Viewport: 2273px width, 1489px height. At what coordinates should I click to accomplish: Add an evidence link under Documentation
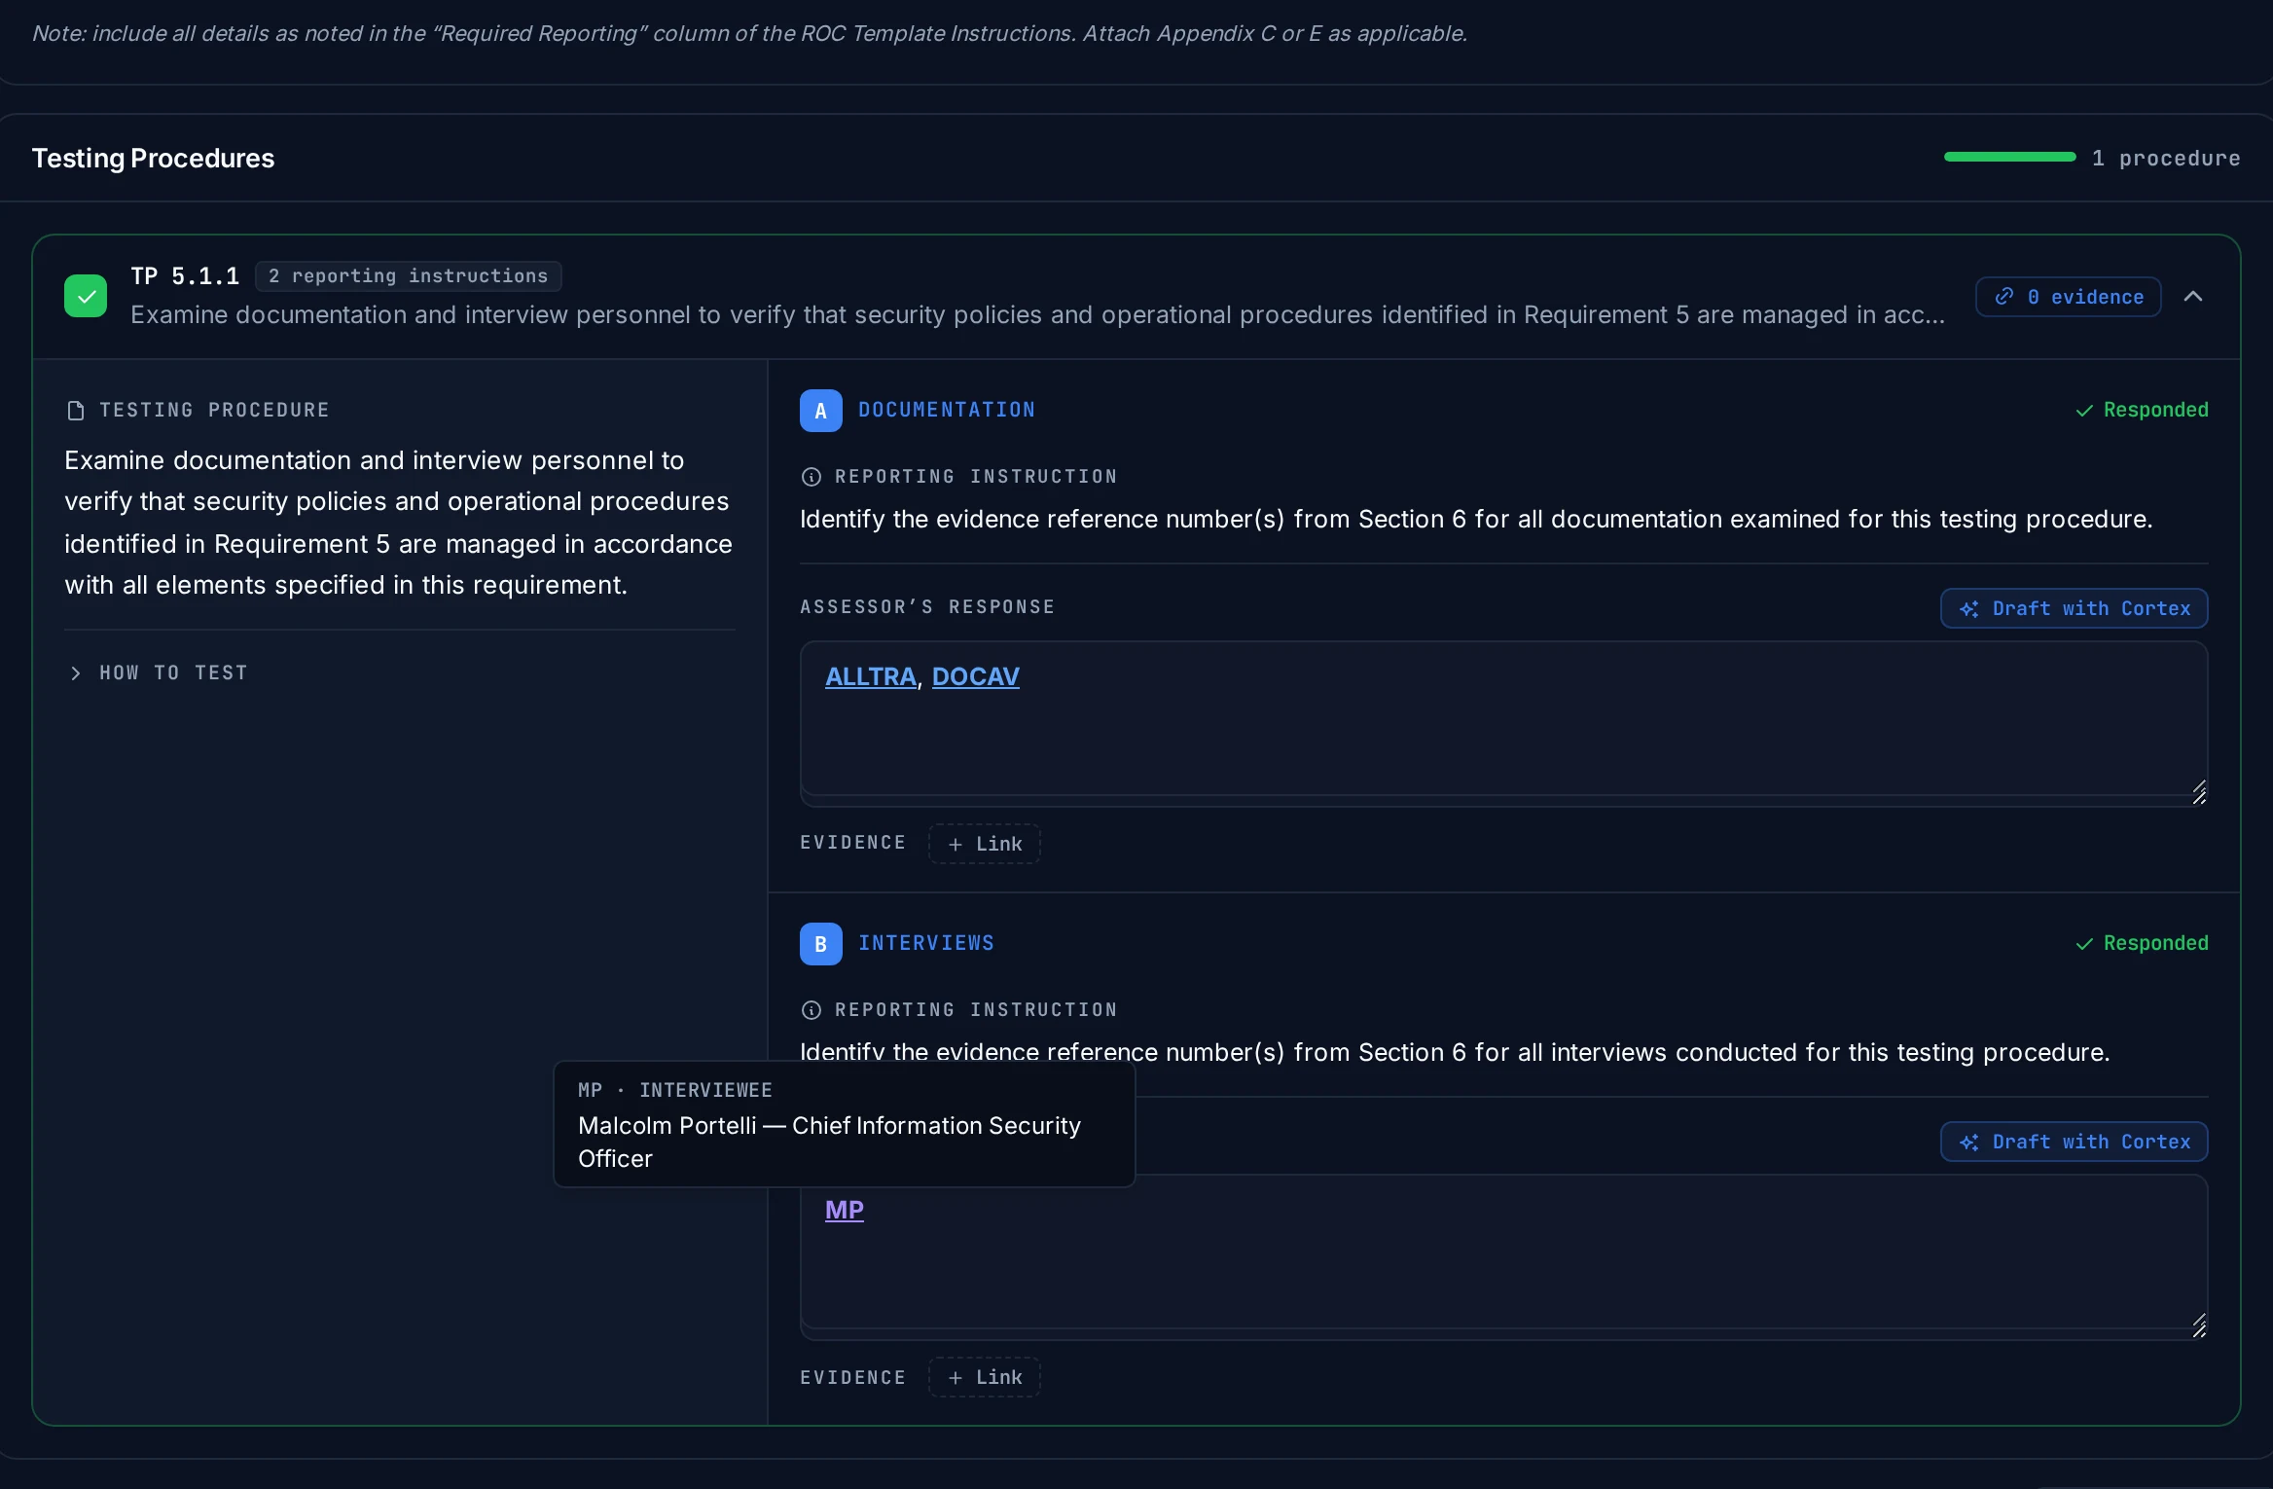(985, 843)
